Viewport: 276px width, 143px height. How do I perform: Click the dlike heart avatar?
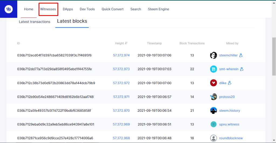pos(213,83)
